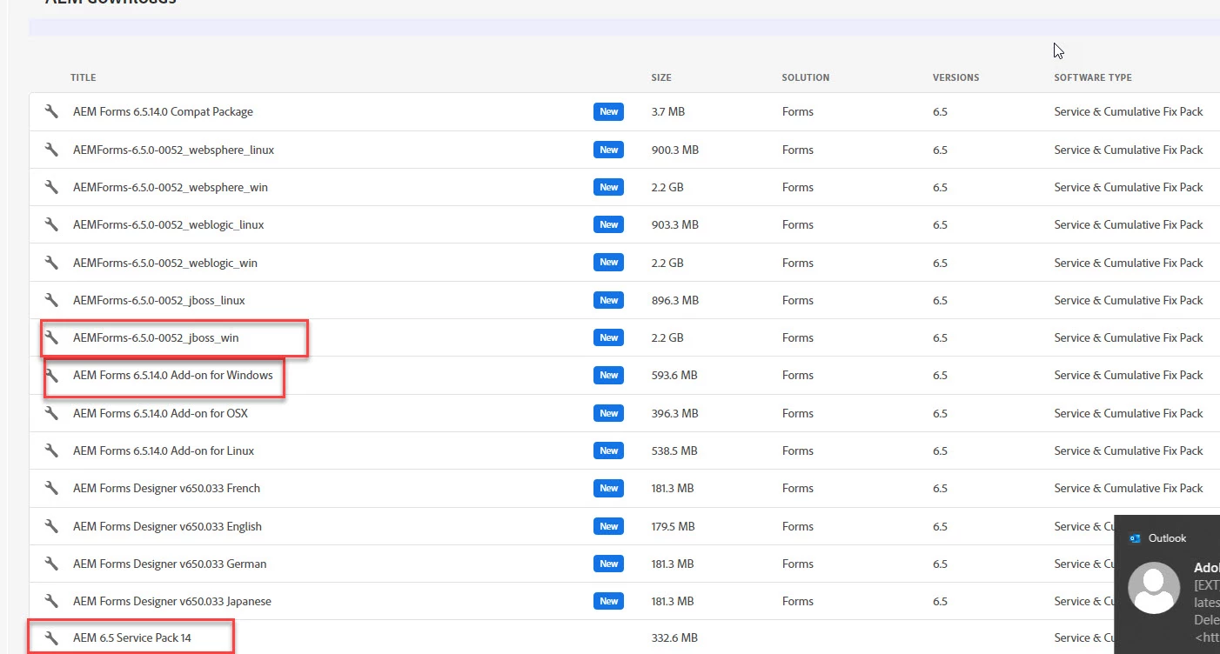Click wrench icon beside Forms Designer German

click(51, 564)
